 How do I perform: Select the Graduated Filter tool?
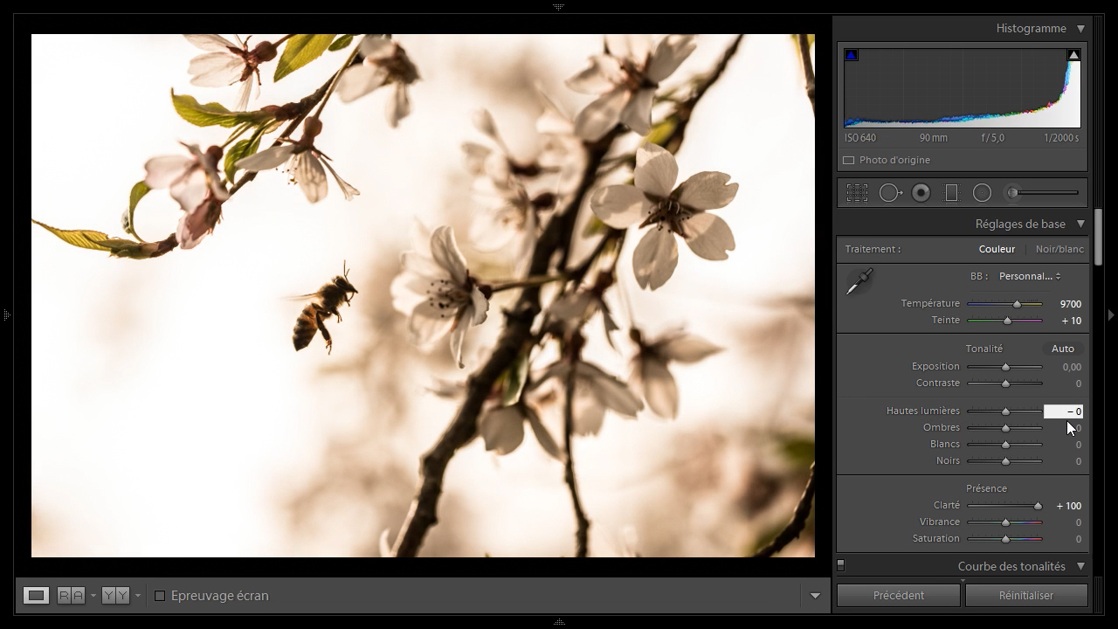952,193
